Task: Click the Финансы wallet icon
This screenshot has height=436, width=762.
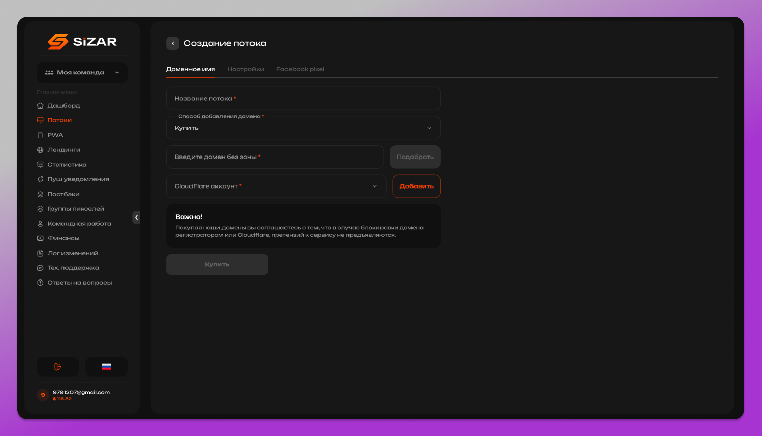Action: click(40, 238)
